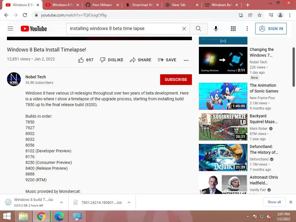The width and height of the screenshot is (296, 222).
Task: Open The Animation of Sonic Games title
Action: (x=264, y=88)
